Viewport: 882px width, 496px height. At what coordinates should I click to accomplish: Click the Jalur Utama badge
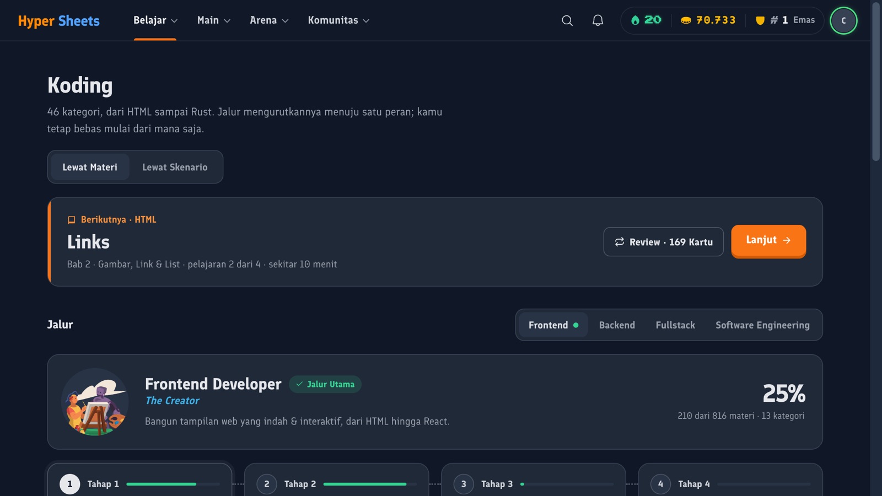[325, 384]
